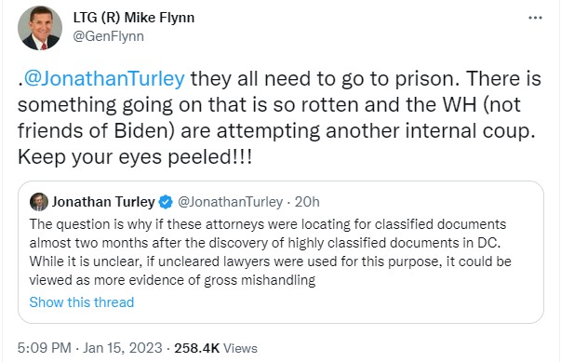
Task: Click the Jan 15, 2023 date
Action: pyautogui.click(x=123, y=348)
